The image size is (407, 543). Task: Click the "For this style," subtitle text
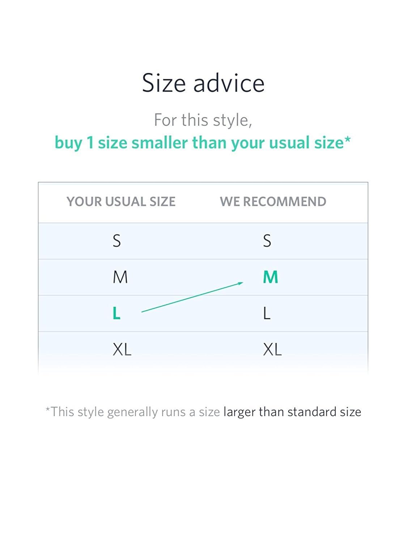pos(203,120)
